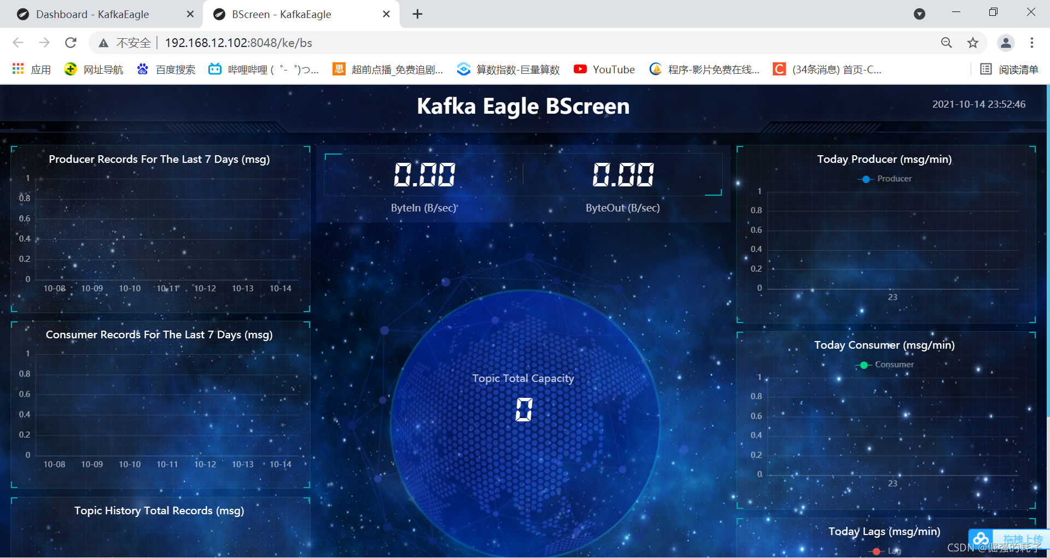
Task: Click the Today Producer (msg/min) chart title
Action: [x=884, y=159]
